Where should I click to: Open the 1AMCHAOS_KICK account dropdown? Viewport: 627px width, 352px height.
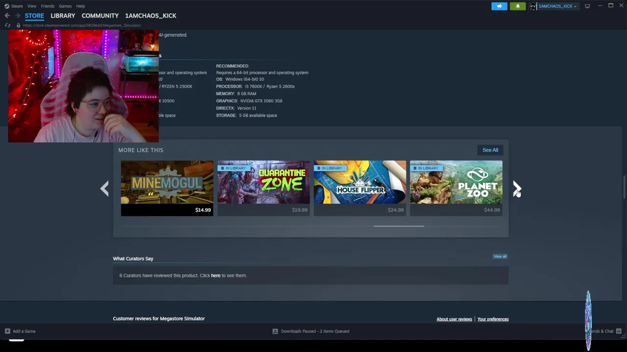tap(557, 6)
